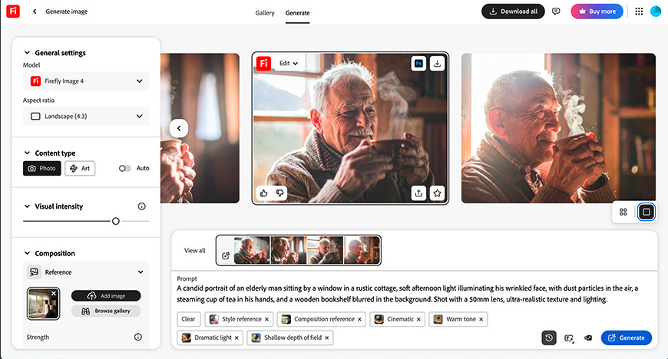668x359 pixels.
Task: Open the Firefly Image 4 model dropdown
Action: pos(86,81)
